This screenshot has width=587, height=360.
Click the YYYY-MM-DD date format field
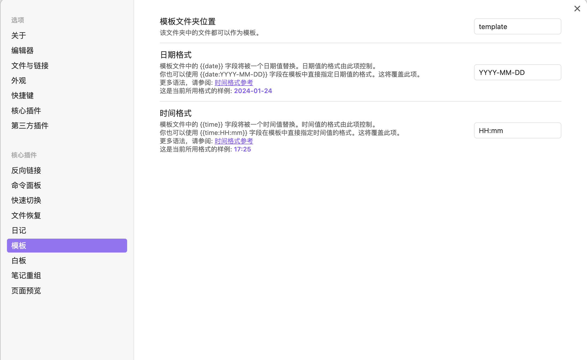click(517, 72)
